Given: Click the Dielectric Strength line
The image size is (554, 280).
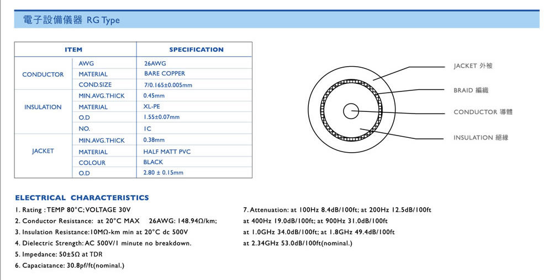Looking at the screenshot, I should coord(103,243).
